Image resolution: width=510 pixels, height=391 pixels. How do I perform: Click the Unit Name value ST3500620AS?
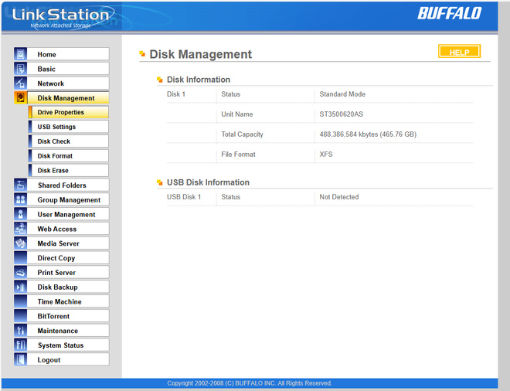(342, 114)
